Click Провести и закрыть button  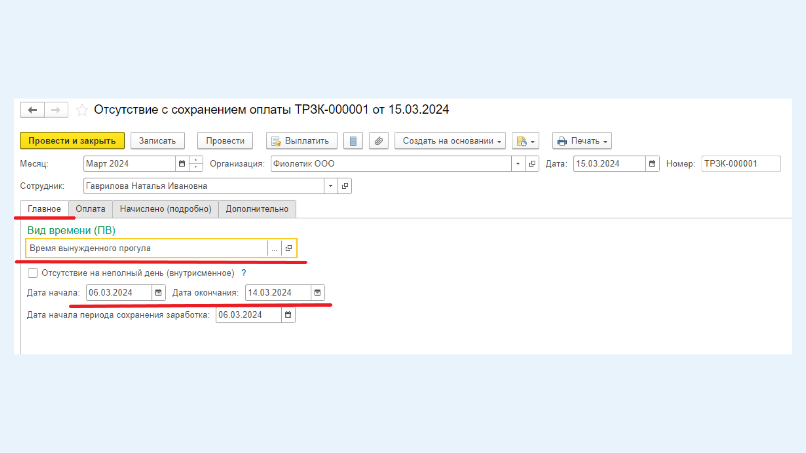tap(72, 141)
